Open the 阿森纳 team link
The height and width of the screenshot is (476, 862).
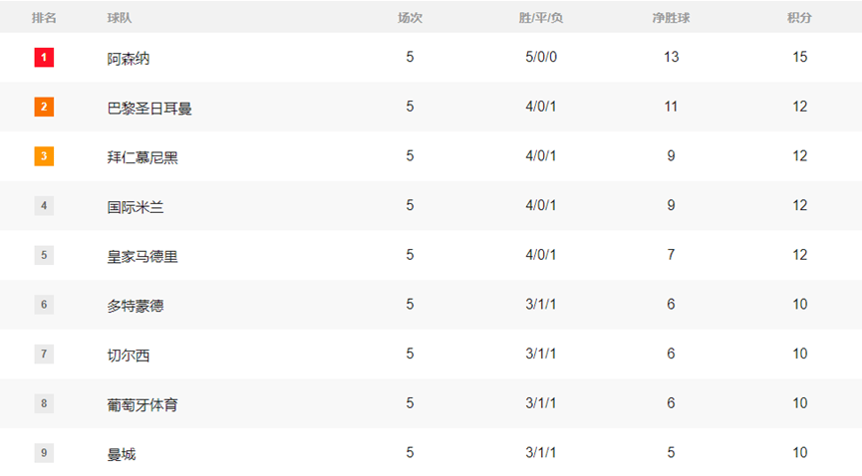tap(129, 59)
